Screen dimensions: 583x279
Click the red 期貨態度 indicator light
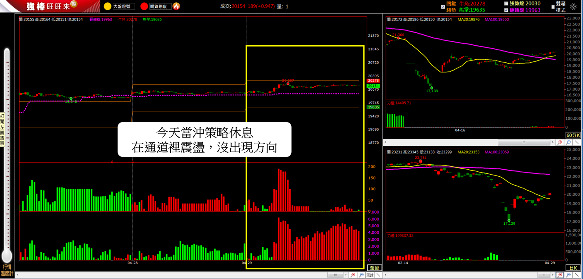pos(144,6)
